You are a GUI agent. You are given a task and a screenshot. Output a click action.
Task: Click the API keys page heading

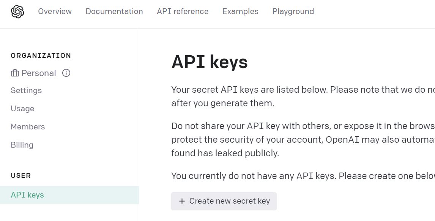click(x=210, y=62)
